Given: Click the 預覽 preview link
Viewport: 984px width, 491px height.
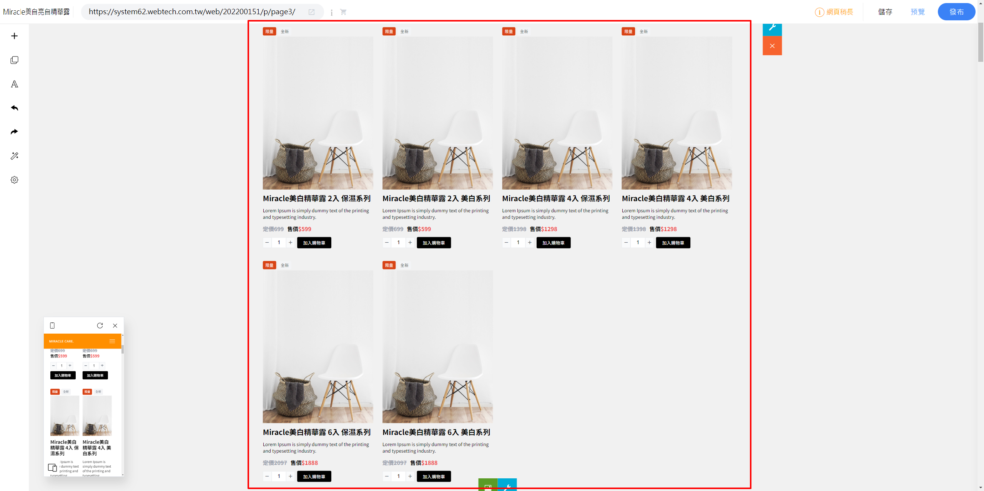Looking at the screenshot, I should tap(918, 12).
